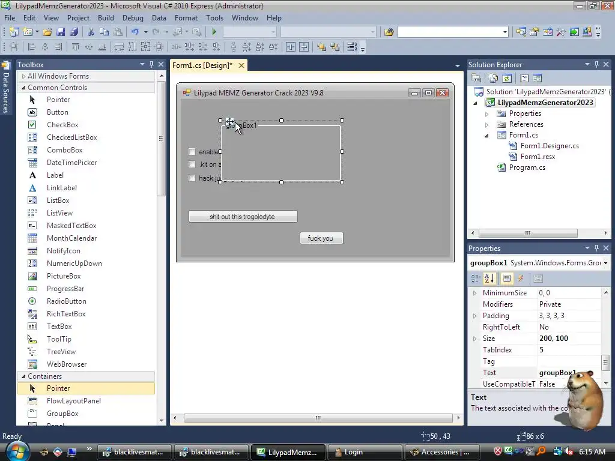Click the Copy toolbar icon
615x461 pixels.
pos(104,32)
